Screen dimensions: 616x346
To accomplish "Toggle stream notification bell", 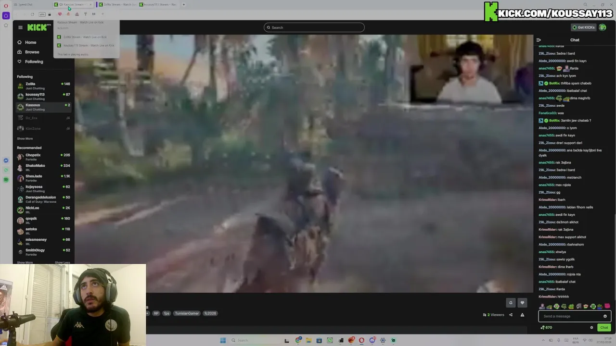I will [x=511, y=303].
